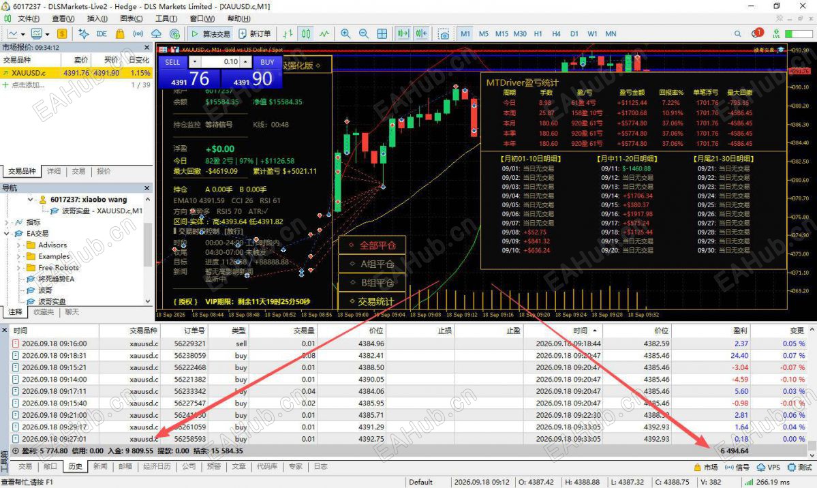Select H1 timeframe
Screen dimensions: 817x488
click(538, 34)
